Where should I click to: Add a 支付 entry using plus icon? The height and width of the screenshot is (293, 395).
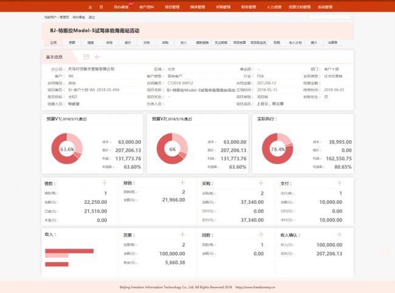(x=339, y=183)
